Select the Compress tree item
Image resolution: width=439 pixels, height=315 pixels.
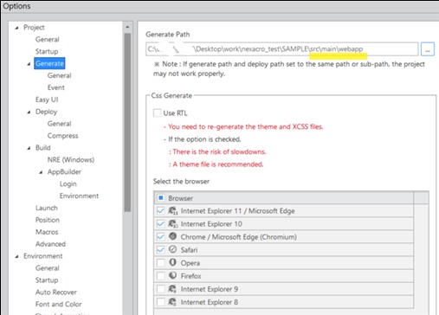click(62, 136)
